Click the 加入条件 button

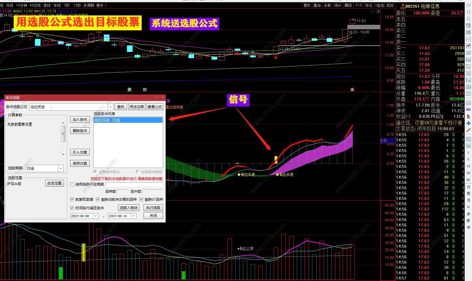tap(80, 120)
